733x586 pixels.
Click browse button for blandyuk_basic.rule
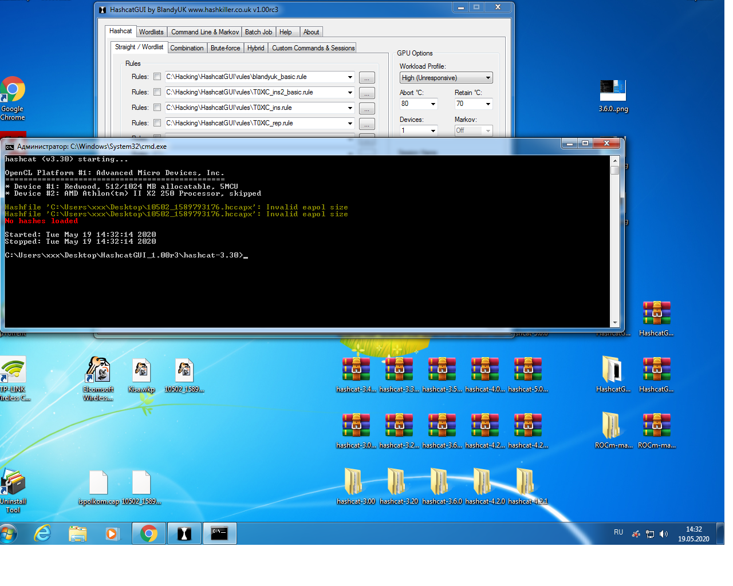367,78
